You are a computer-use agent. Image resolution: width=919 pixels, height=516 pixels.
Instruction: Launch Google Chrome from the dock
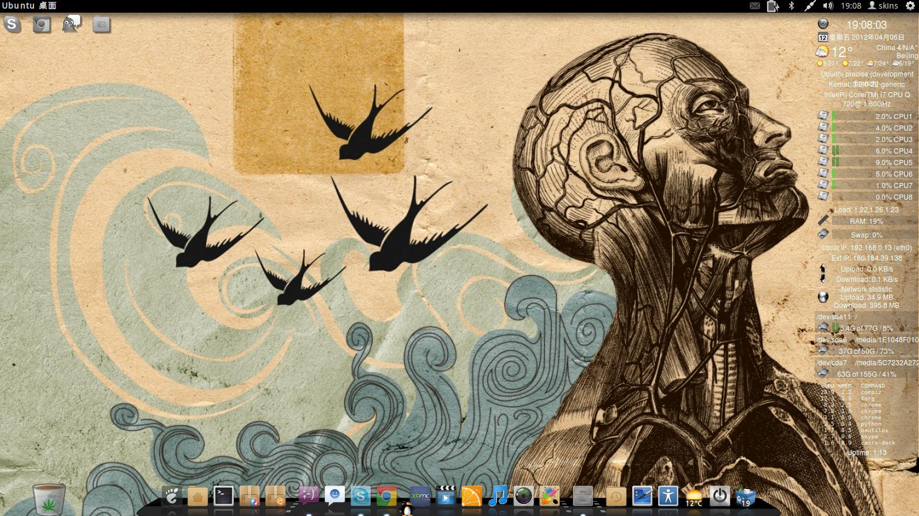pos(386,496)
